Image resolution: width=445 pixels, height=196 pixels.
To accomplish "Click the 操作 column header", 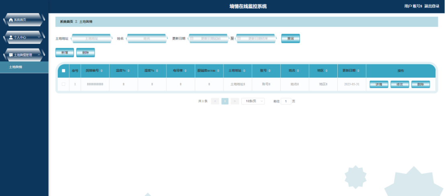I will pyautogui.click(x=401, y=71).
